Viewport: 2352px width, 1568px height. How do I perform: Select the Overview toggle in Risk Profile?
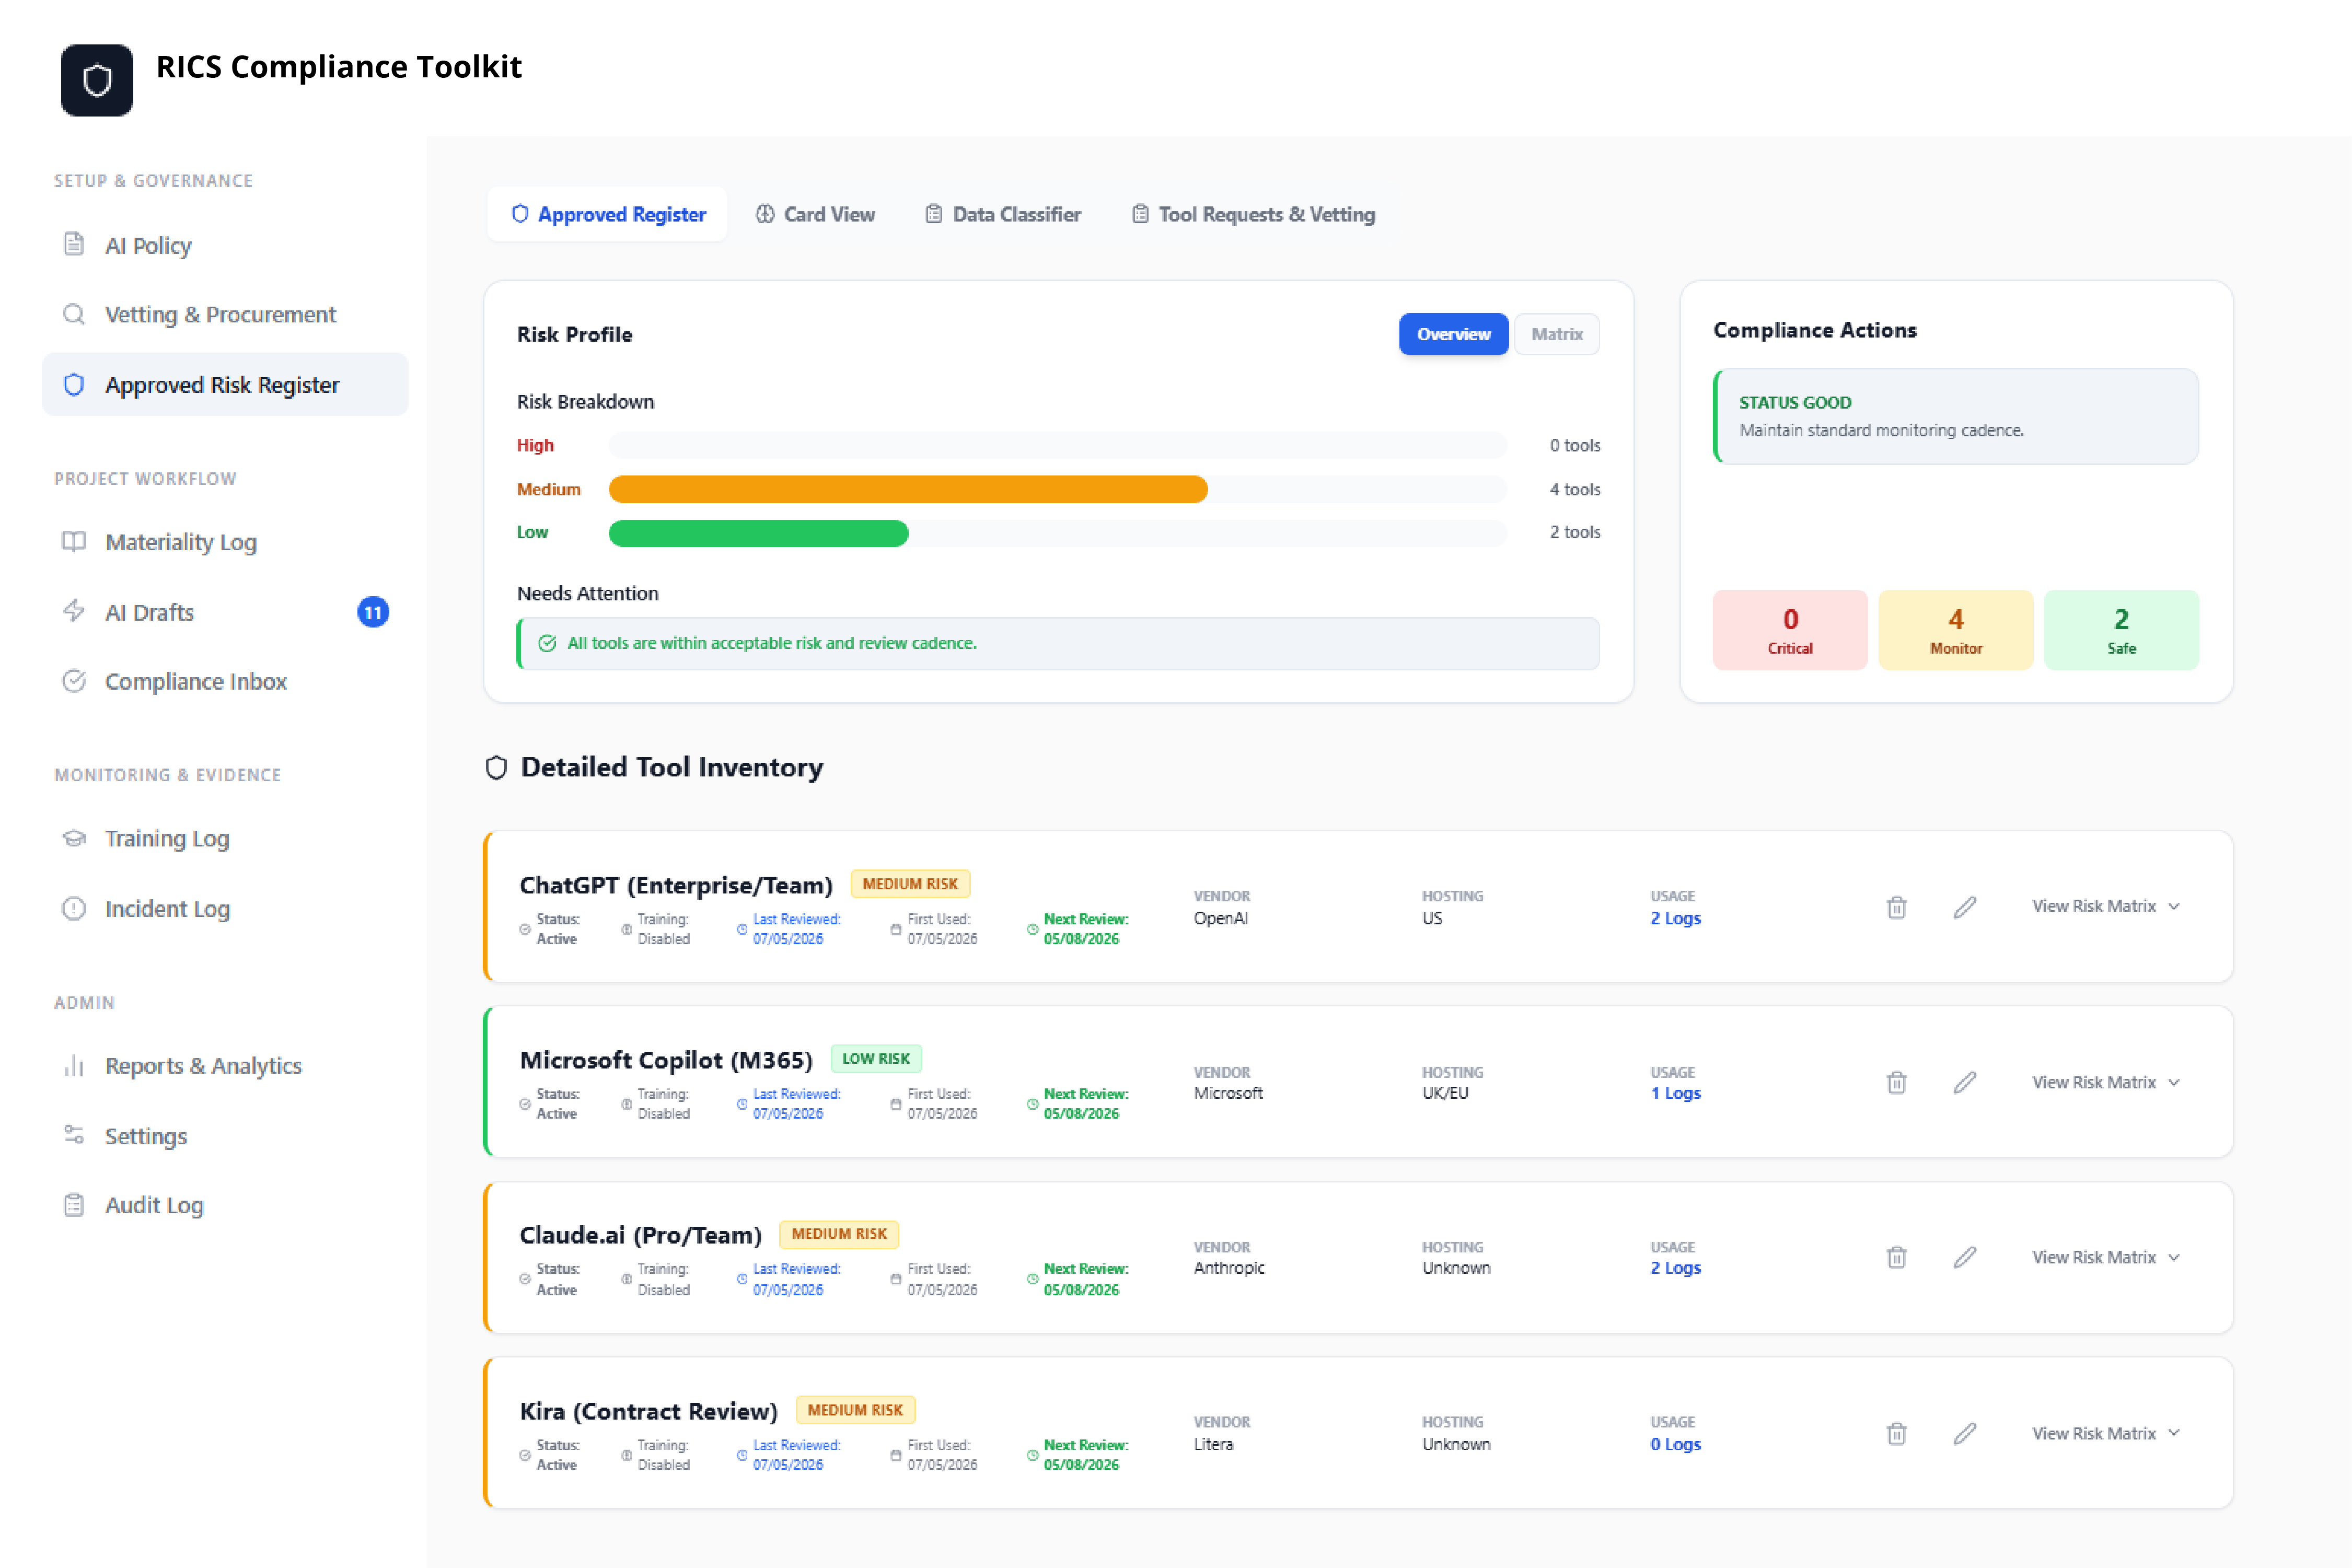click(1453, 334)
